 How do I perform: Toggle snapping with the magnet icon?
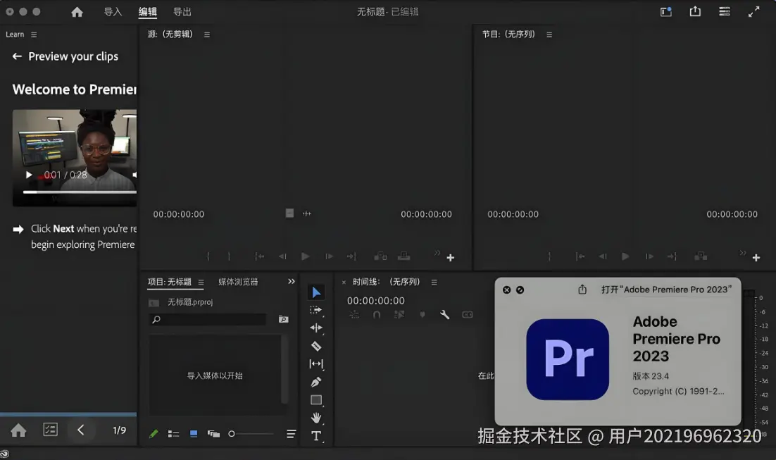pos(377,315)
